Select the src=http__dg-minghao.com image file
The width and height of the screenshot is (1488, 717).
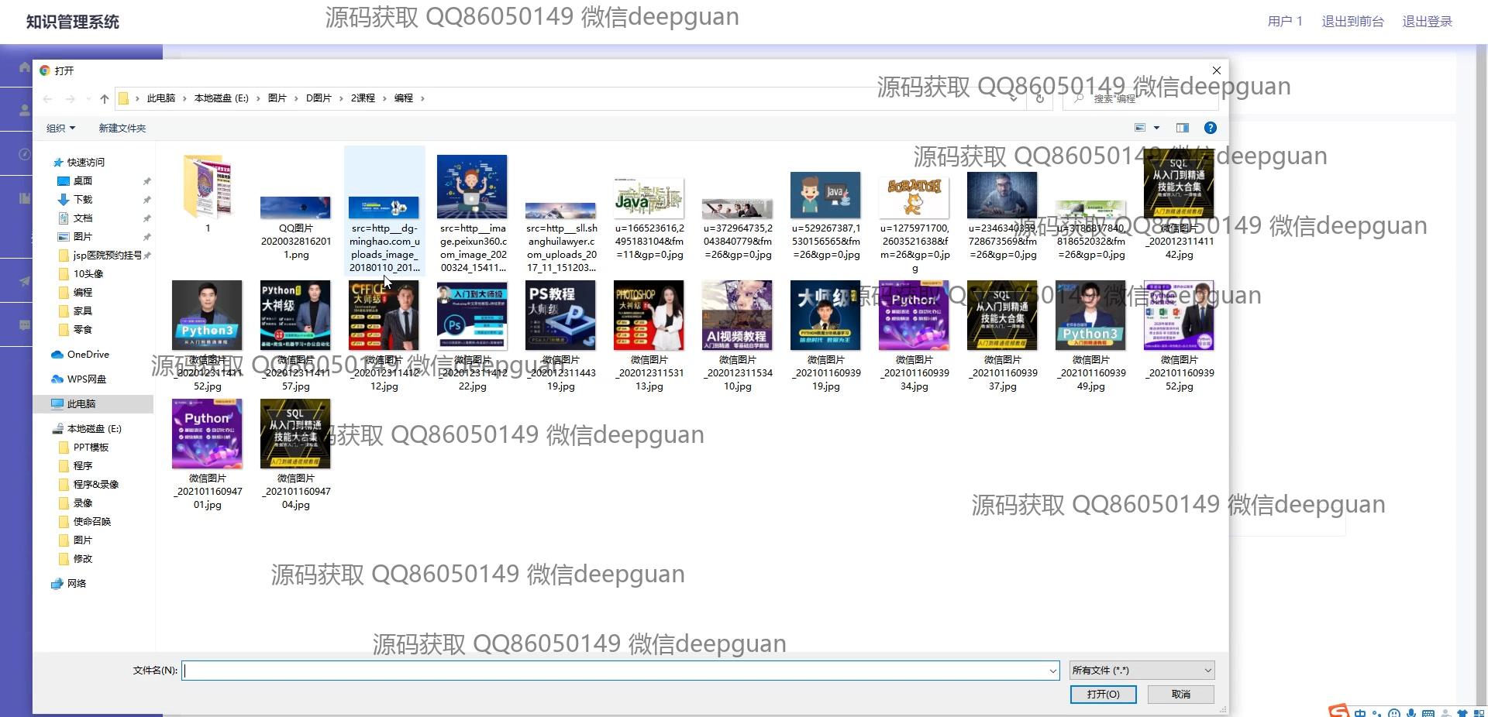tap(384, 210)
